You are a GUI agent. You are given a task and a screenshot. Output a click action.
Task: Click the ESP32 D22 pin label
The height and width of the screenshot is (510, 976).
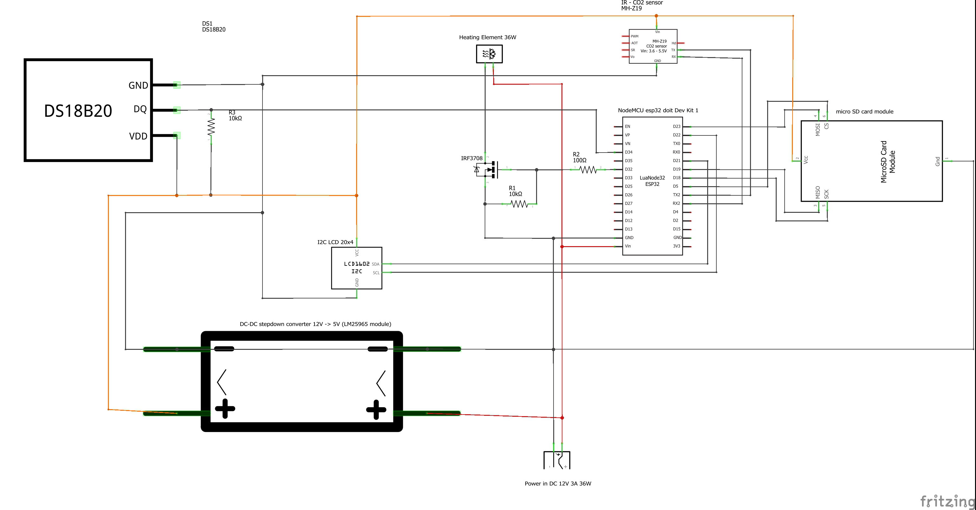(677, 135)
